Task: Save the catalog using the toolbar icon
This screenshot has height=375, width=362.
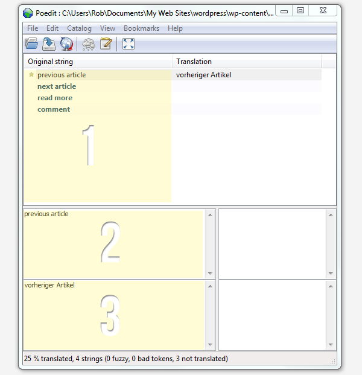Action: point(49,44)
